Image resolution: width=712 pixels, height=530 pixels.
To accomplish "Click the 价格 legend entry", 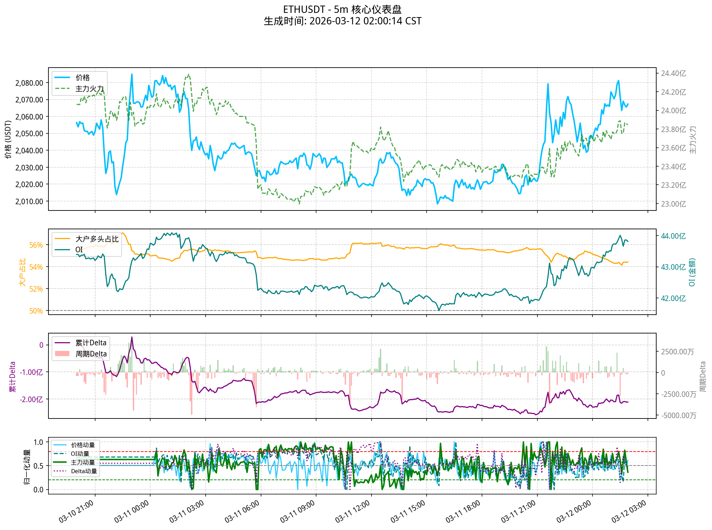I will (82, 78).
